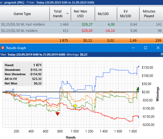Click the red downward triangle graph marker

coord(58,114)
